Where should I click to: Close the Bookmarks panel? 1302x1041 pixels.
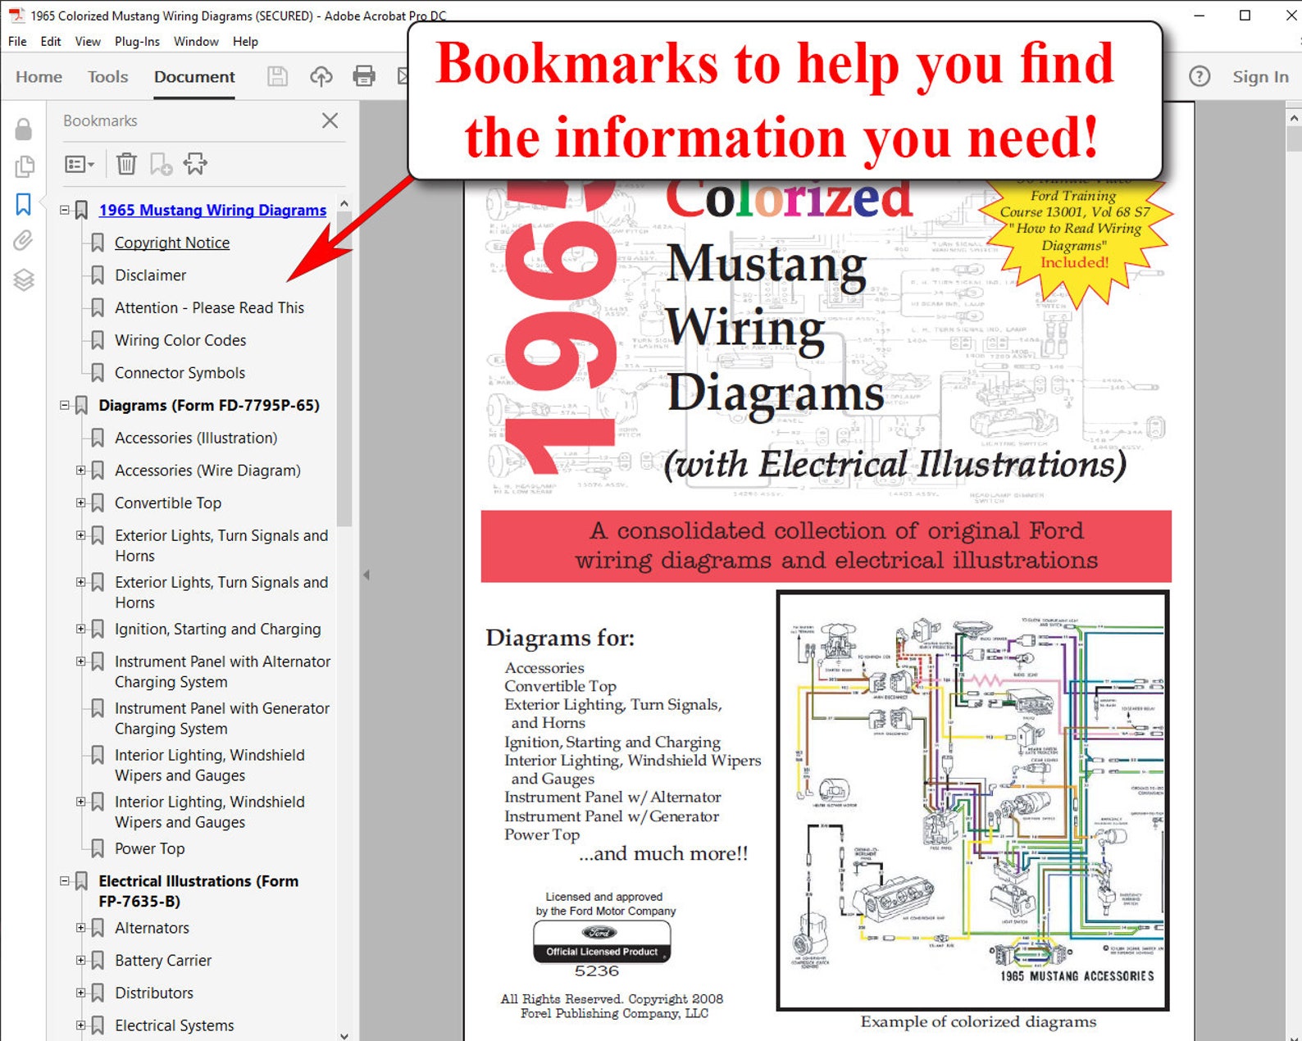(330, 120)
